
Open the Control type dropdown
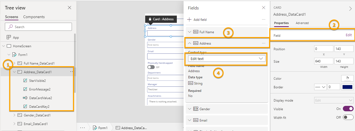point(227,59)
